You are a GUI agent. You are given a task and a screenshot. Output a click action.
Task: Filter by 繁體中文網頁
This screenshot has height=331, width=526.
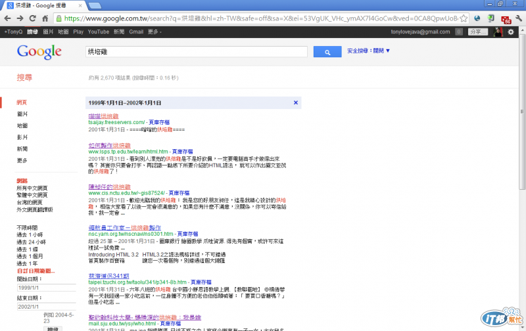click(32, 195)
